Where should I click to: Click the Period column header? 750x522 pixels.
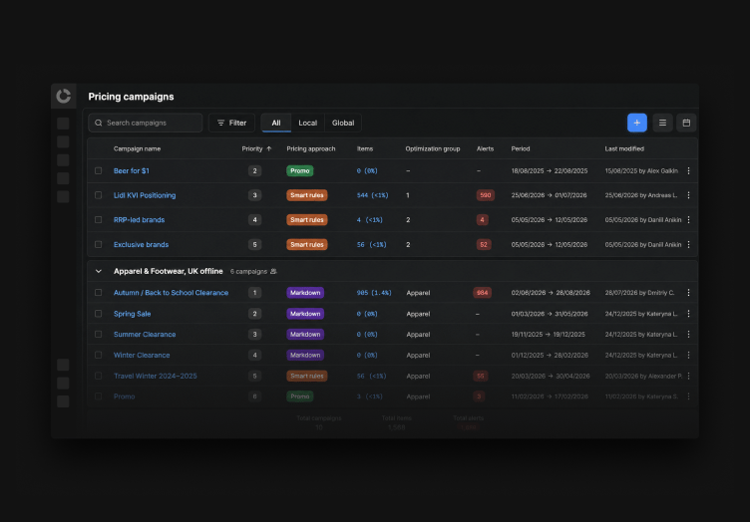click(x=520, y=148)
